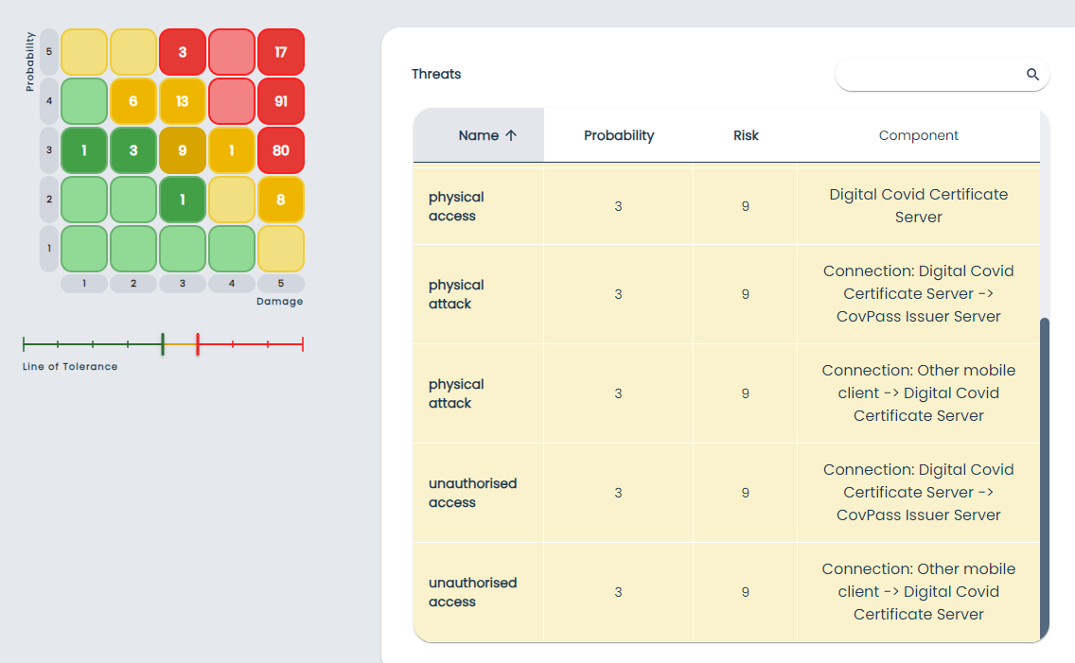Viewport: 1075px width, 663px height.
Task: Select the red matrix cell showing 17
Action: (x=281, y=52)
